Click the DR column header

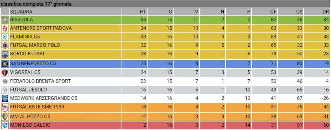[x=317, y=12]
